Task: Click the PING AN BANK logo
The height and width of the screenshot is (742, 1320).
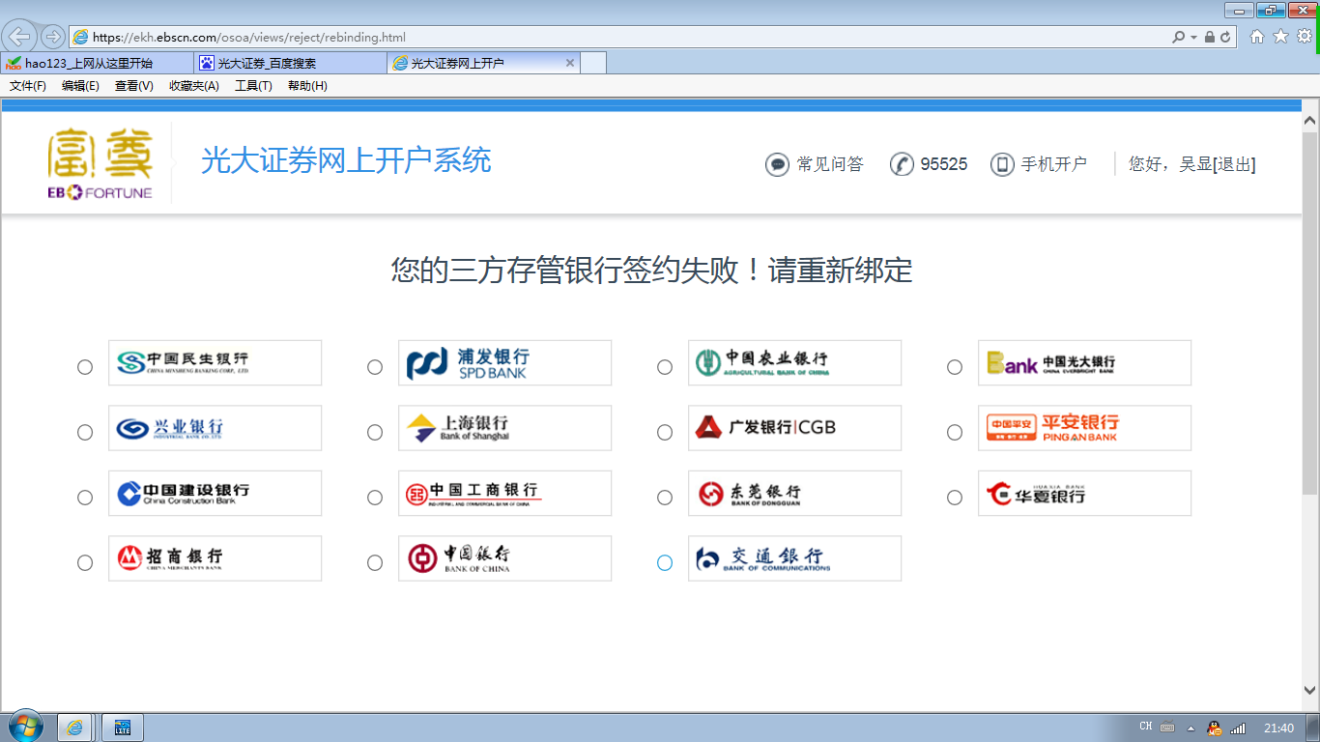Action: tap(1084, 428)
